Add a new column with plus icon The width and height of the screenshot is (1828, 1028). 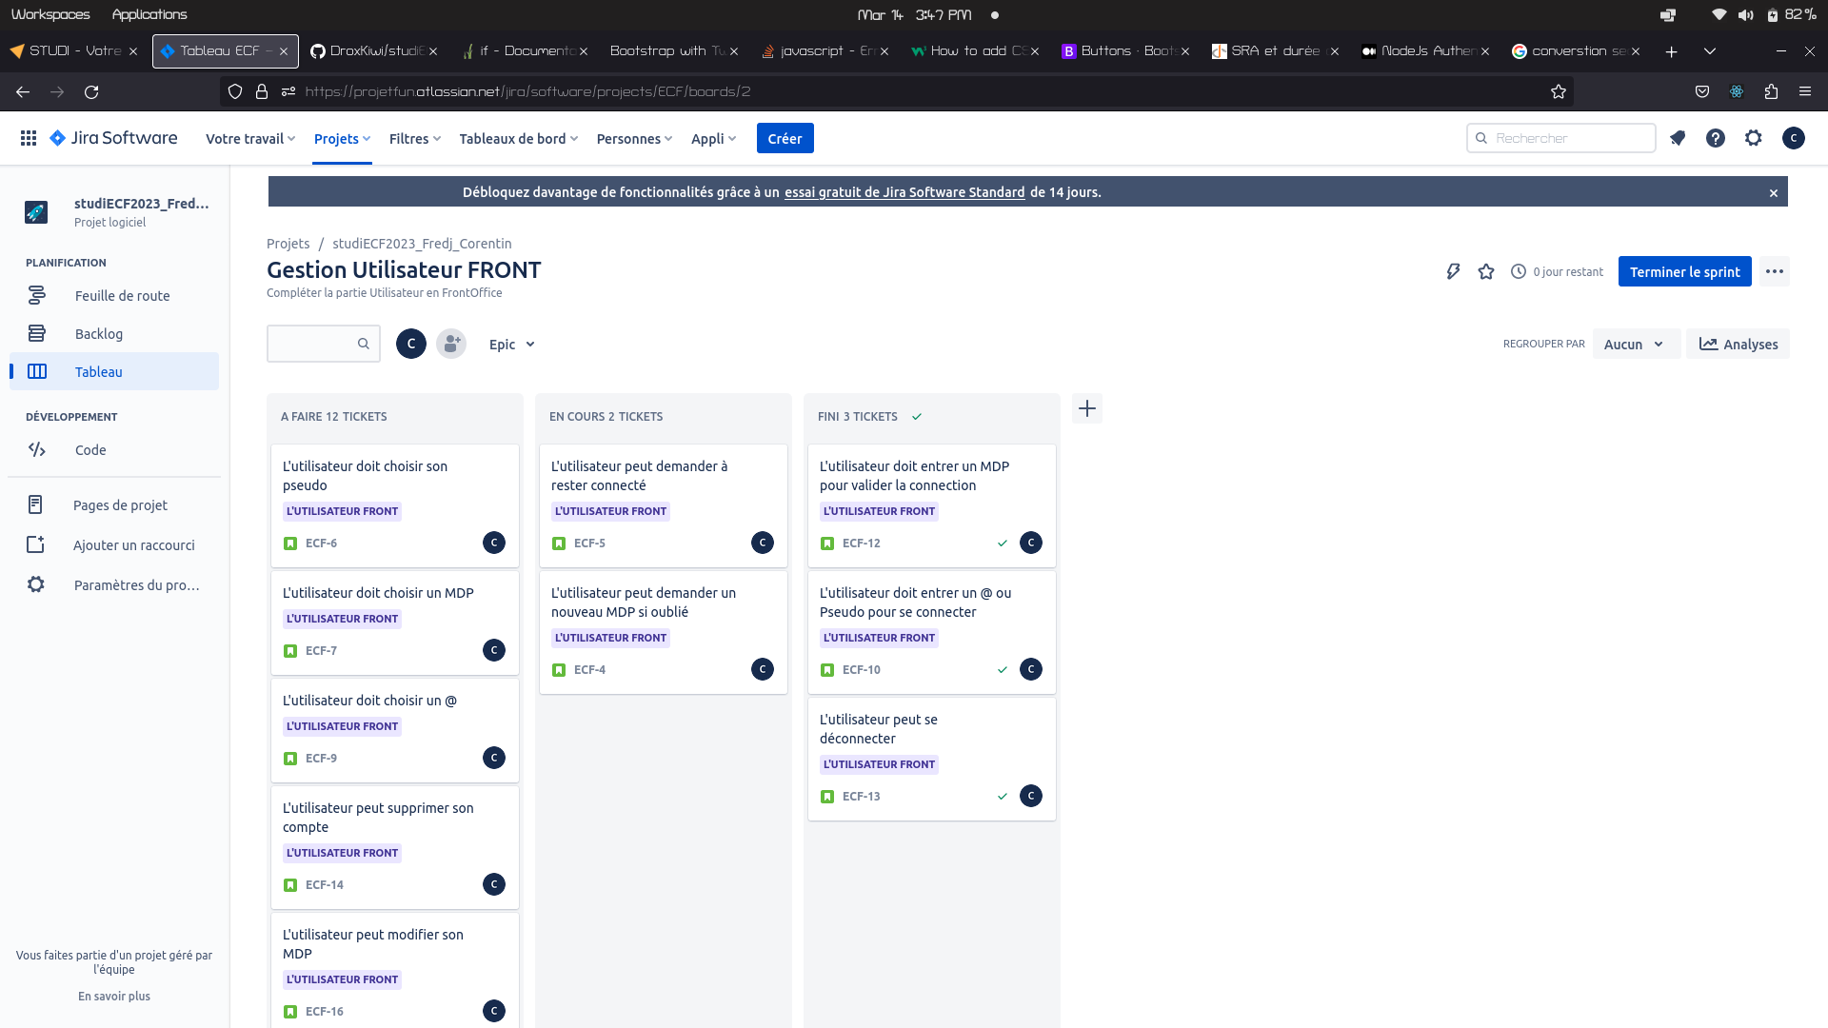click(x=1087, y=409)
